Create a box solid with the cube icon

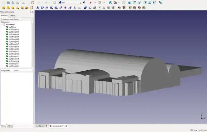coord(3,8)
